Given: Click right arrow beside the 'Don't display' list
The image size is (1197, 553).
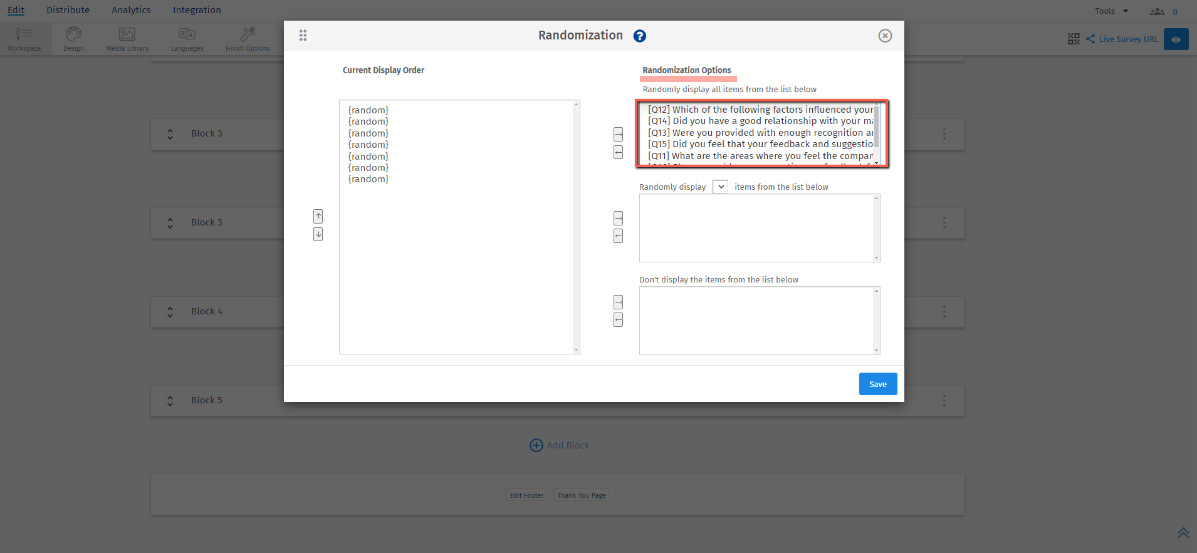Looking at the screenshot, I should 619,302.
